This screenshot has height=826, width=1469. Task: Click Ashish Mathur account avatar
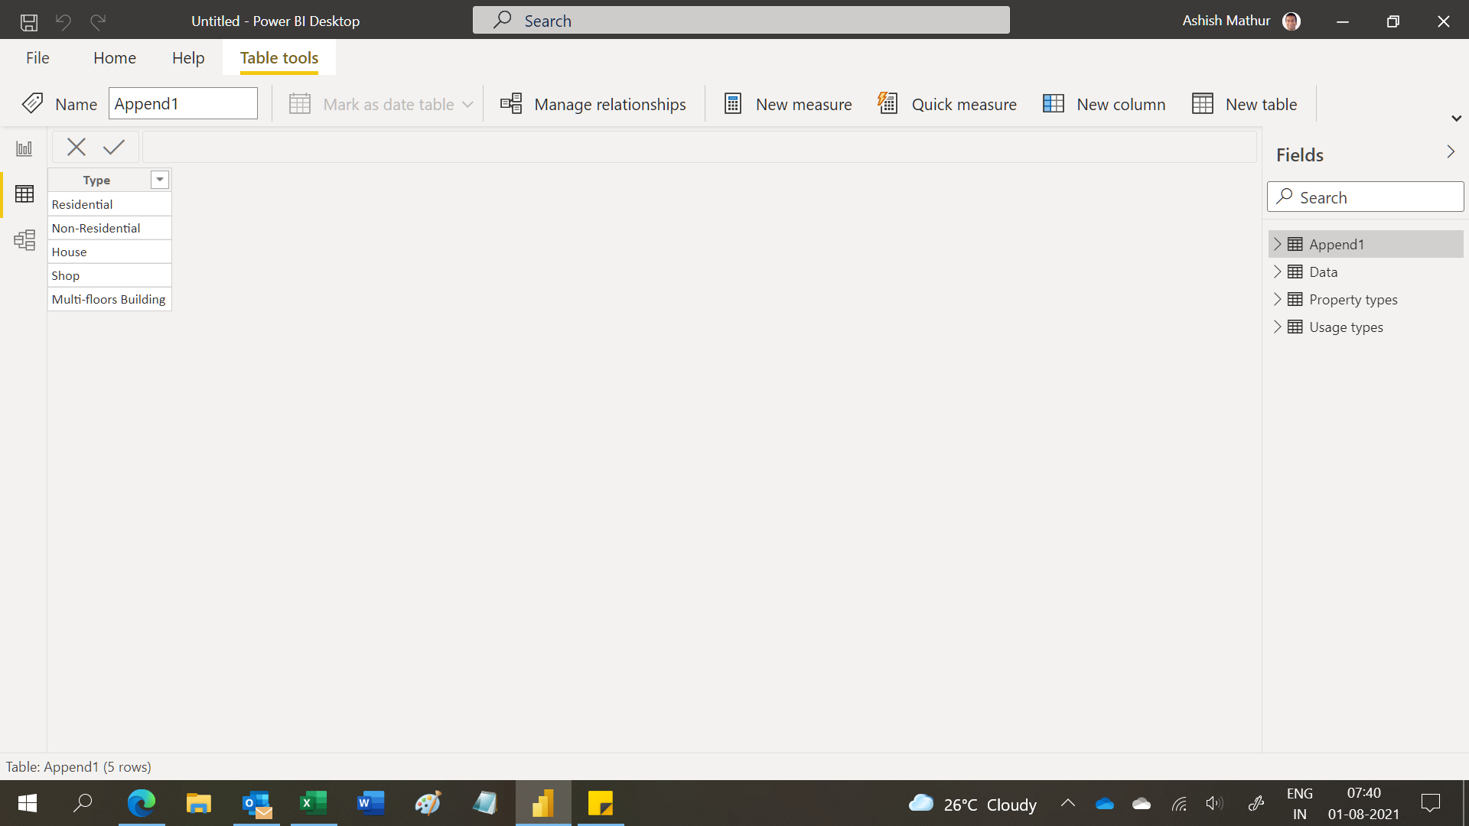[1291, 21]
